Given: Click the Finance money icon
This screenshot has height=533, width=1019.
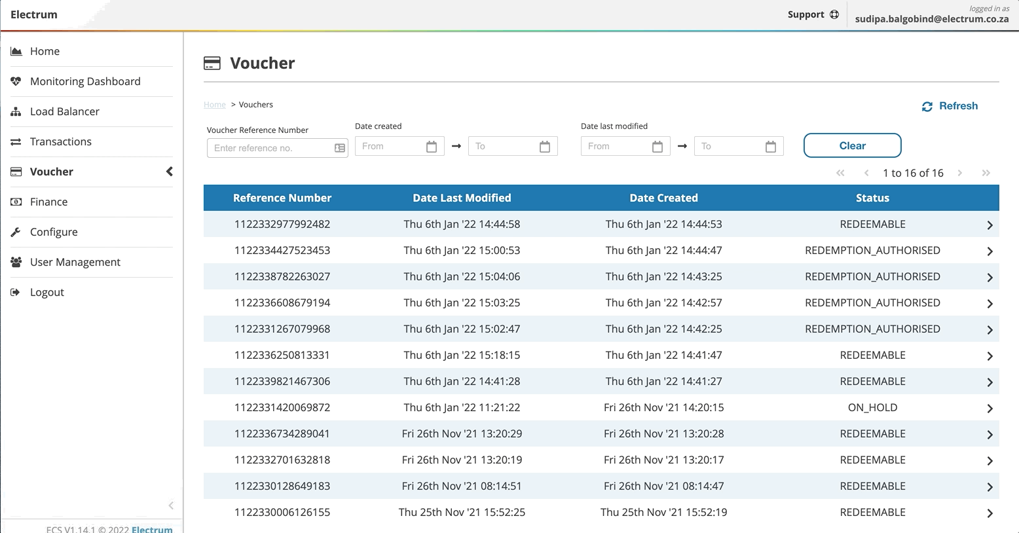Looking at the screenshot, I should coord(16,202).
